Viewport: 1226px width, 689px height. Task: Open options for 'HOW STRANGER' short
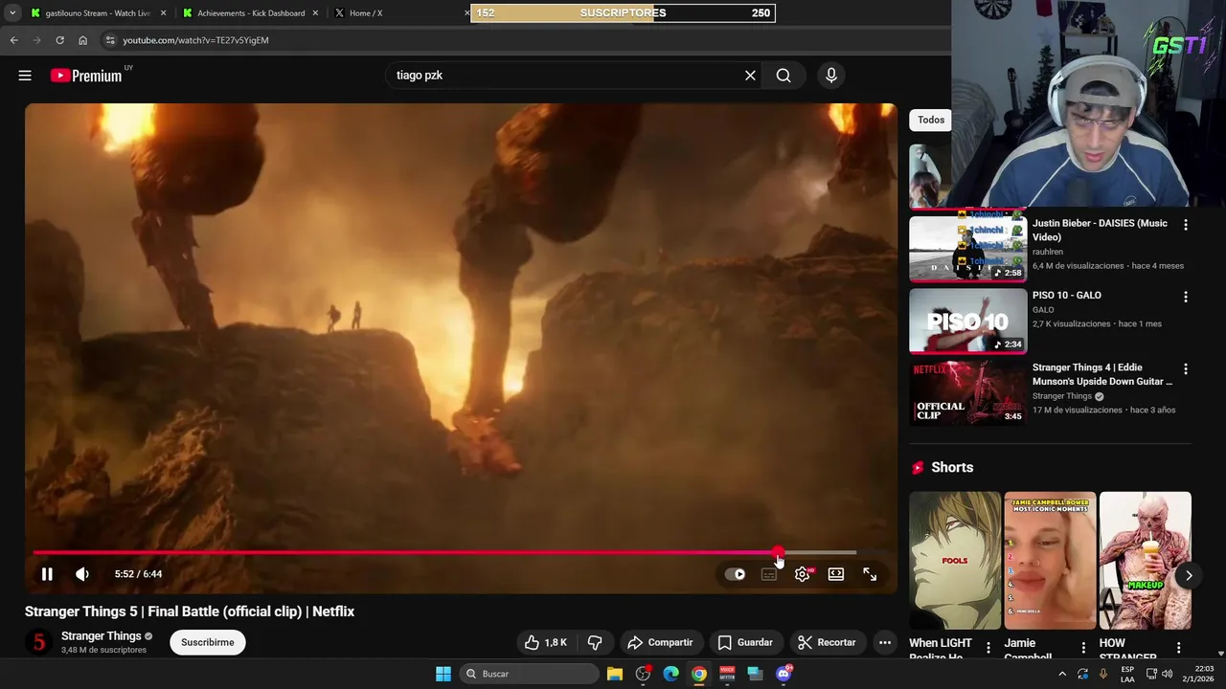(x=1178, y=648)
